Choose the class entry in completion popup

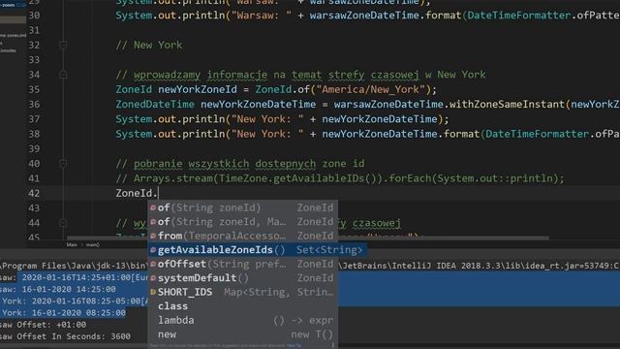click(243, 306)
